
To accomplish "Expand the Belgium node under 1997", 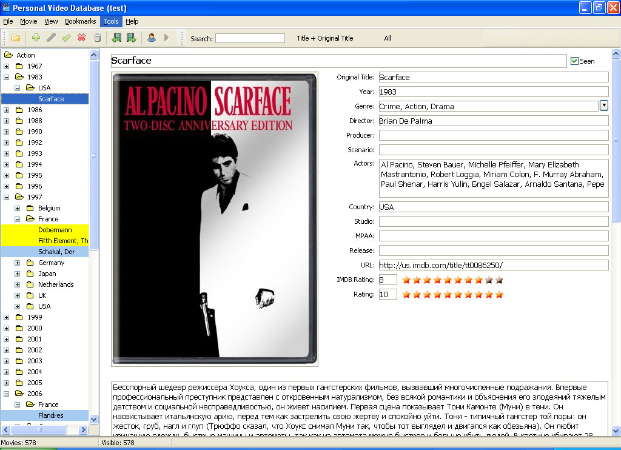I will point(18,208).
